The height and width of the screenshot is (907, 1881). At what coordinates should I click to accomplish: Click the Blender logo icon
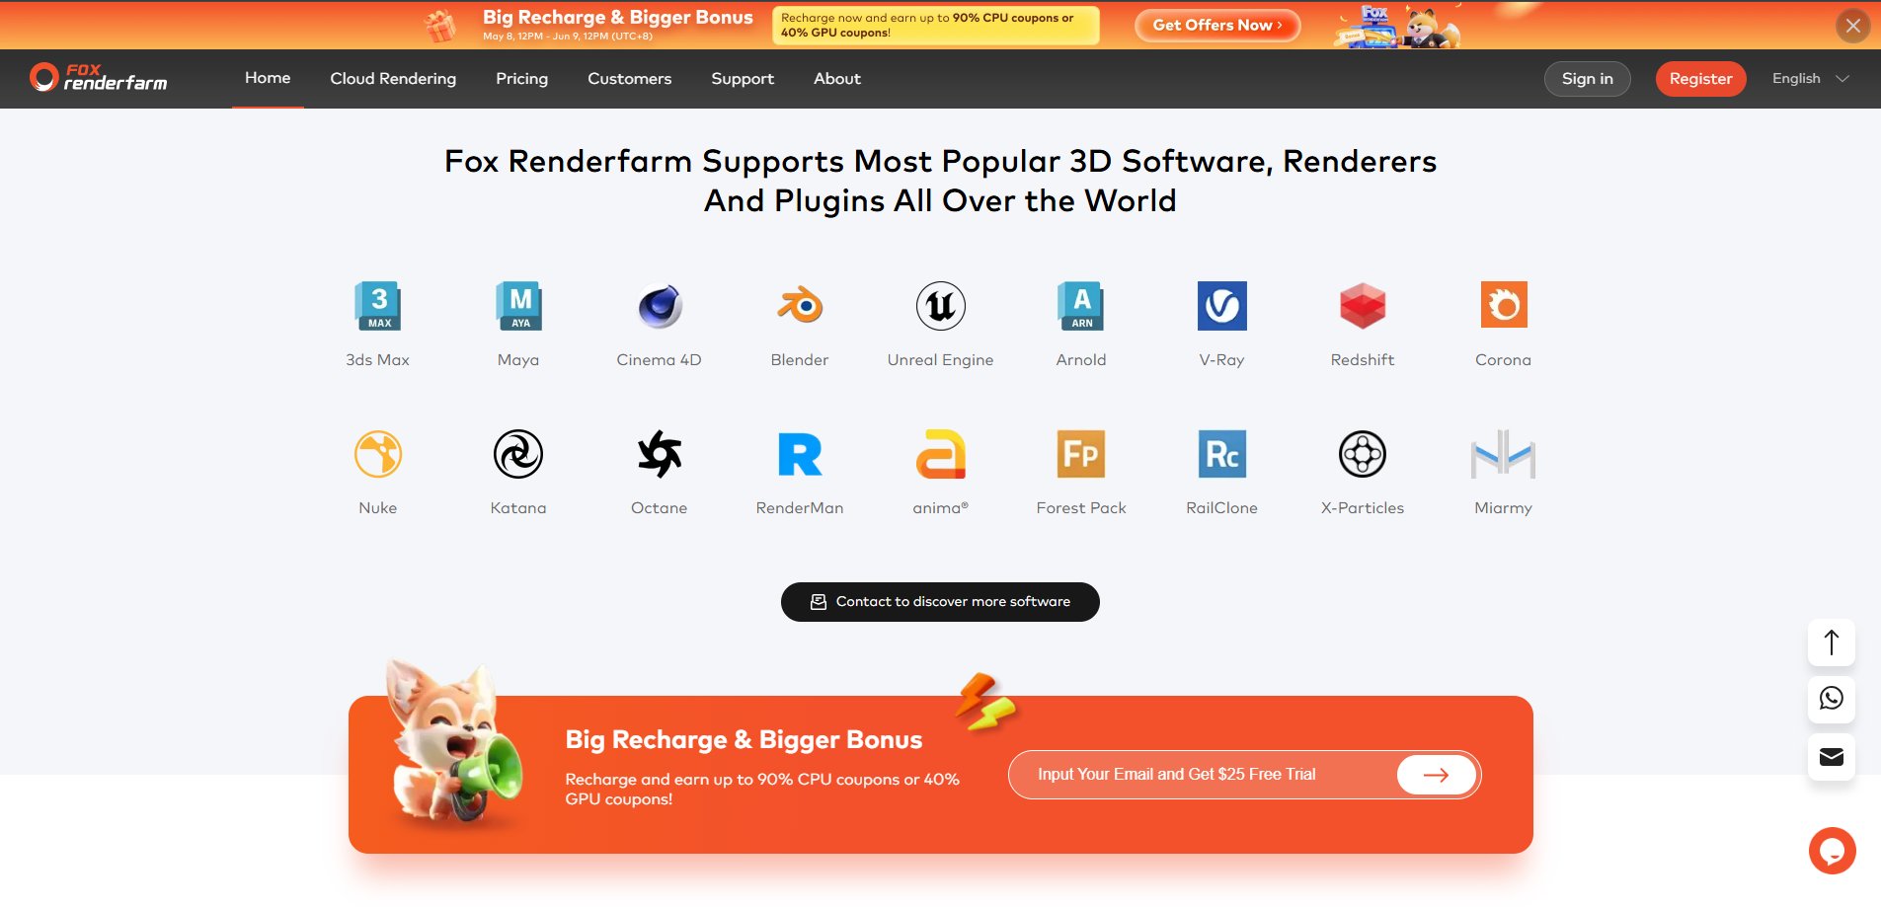[800, 306]
